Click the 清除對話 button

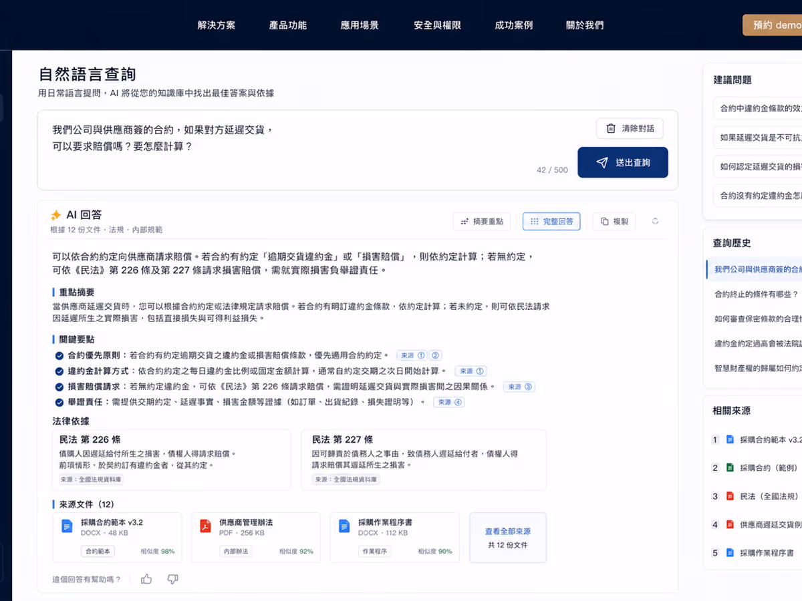click(x=630, y=129)
